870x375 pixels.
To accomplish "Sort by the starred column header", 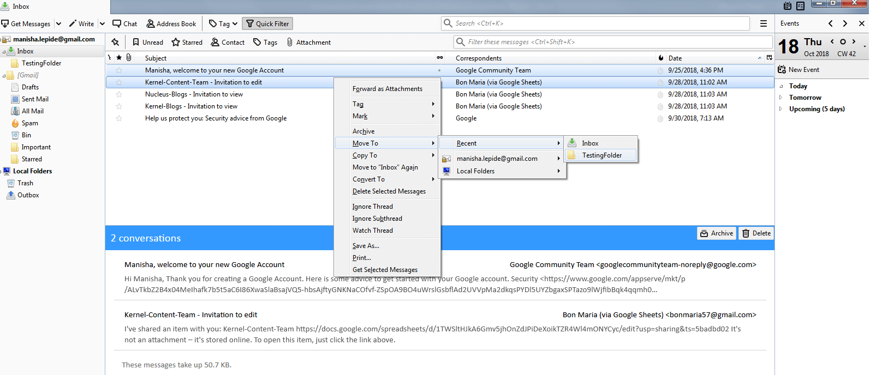I will click(119, 58).
